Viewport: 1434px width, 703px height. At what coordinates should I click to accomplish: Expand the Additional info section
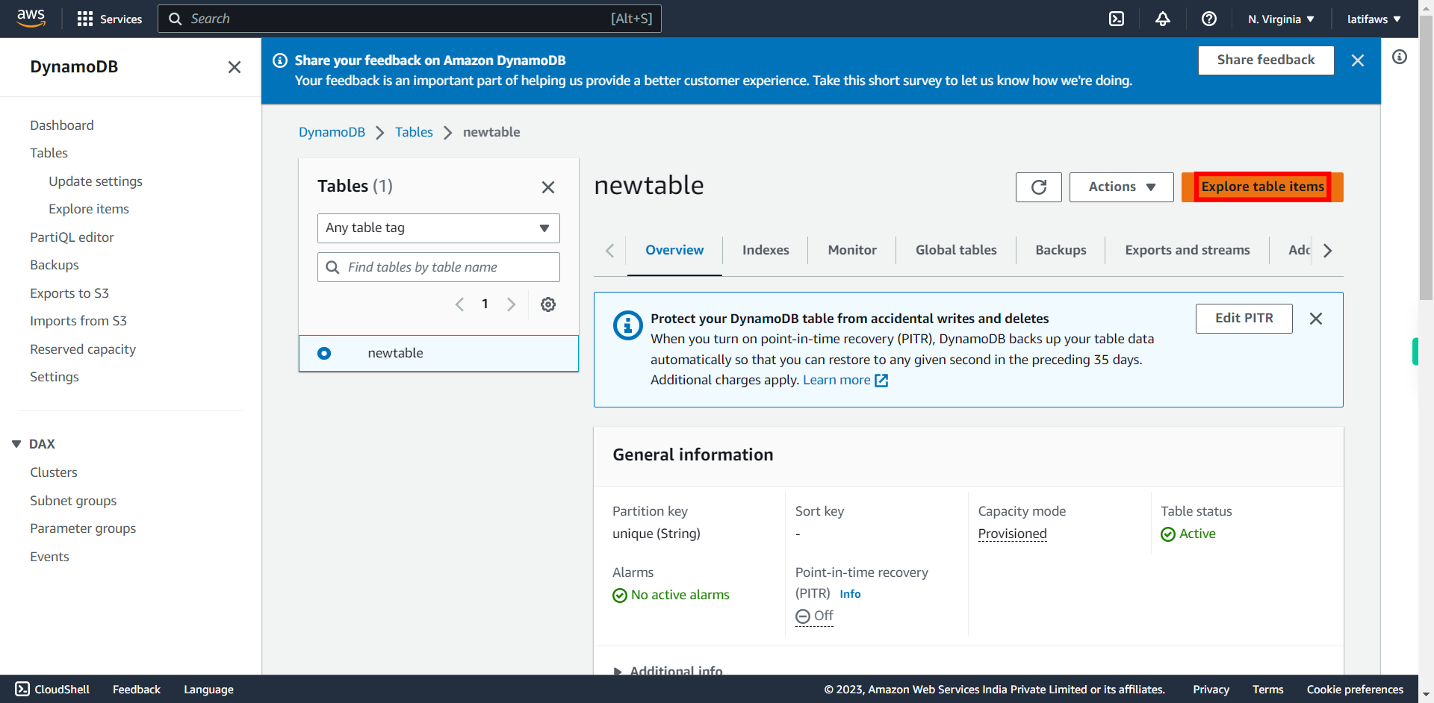click(668, 671)
